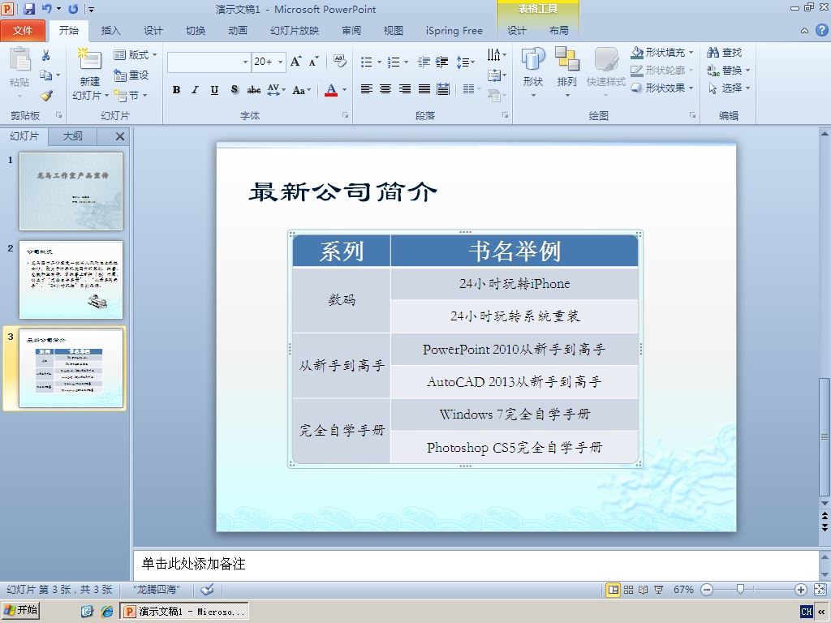Screen dimensions: 831x623
Task: Click the Reset (重设) button
Action: click(x=131, y=75)
